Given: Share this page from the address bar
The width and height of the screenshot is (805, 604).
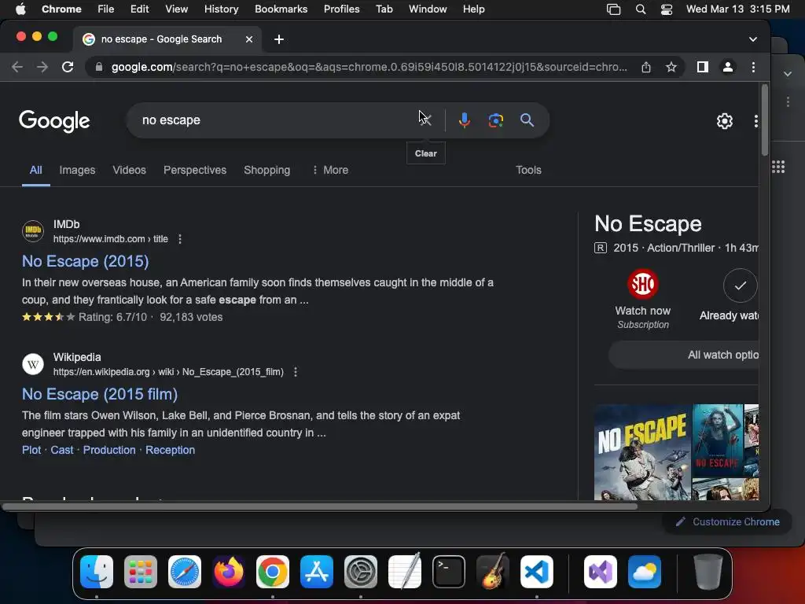Looking at the screenshot, I should [646, 67].
